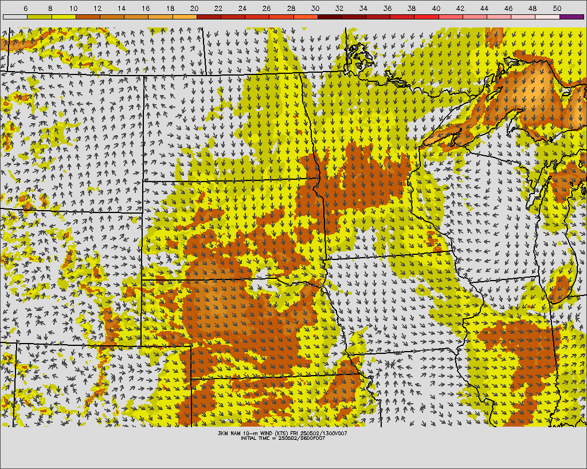Pick the legend swatch between 44 and 46
587x469 pixels.
(499, 17)
